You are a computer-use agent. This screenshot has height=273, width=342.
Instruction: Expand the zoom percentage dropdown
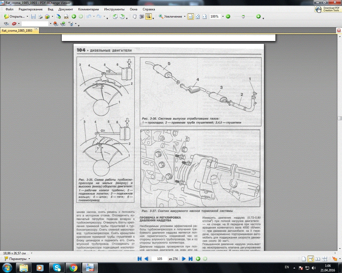[x=223, y=17]
